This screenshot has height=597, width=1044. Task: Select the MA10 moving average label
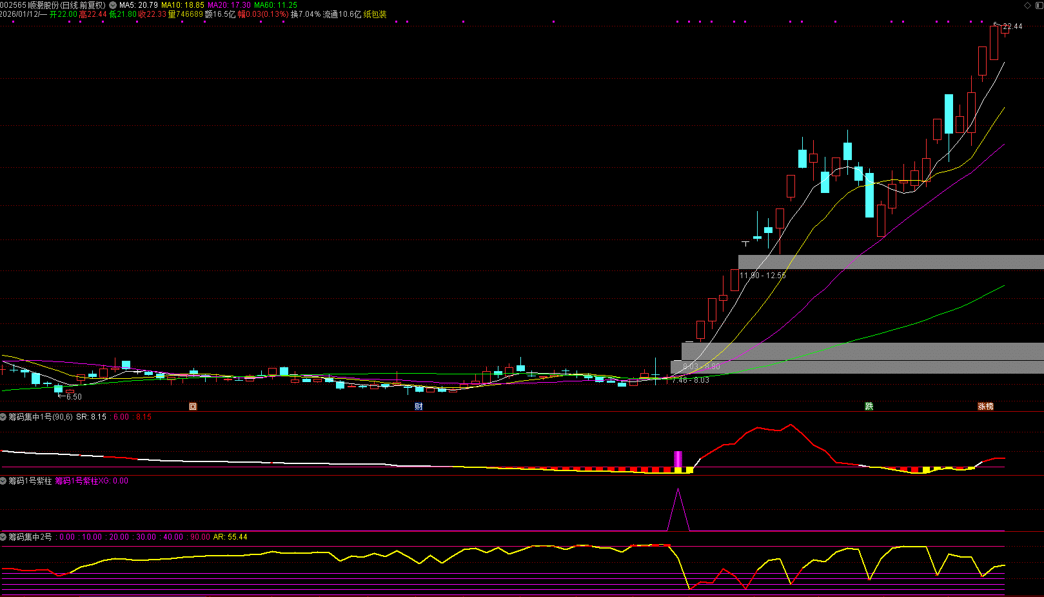[182, 5]
